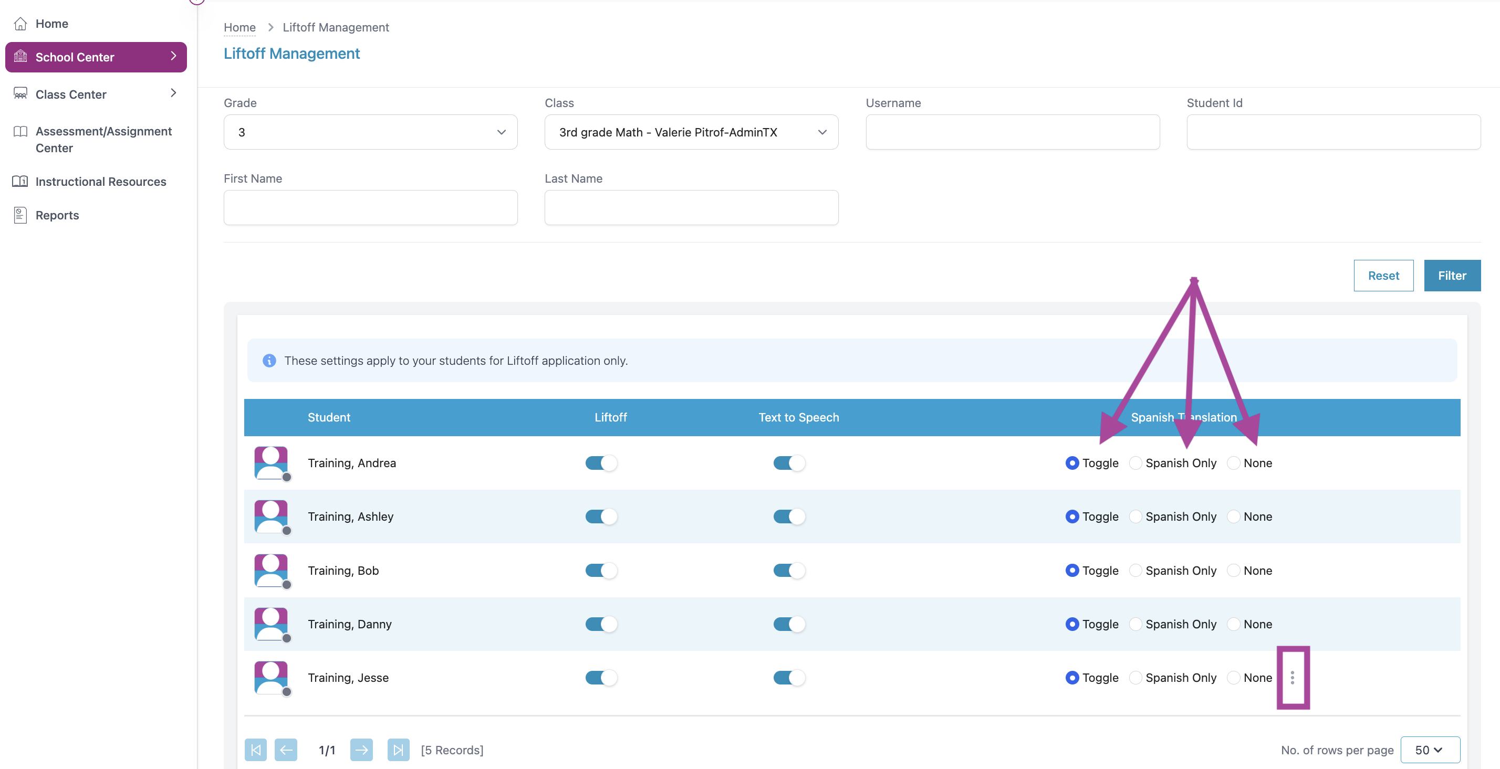The image size is (1500, 769).
Task: Select Toggle radio for Training, Ashley
Action: pyautogui.click(x=1072, y=517)
